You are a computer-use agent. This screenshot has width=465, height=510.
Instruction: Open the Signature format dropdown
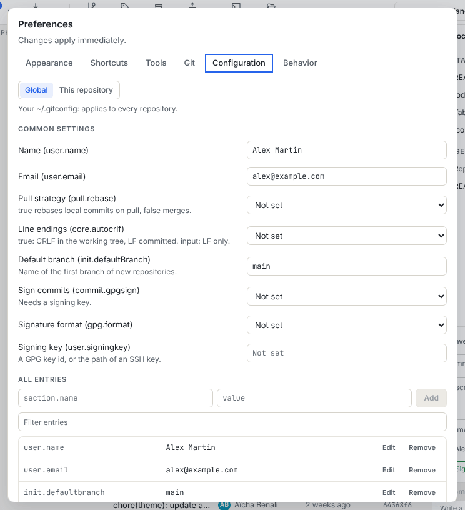click(x=347, y=325)
